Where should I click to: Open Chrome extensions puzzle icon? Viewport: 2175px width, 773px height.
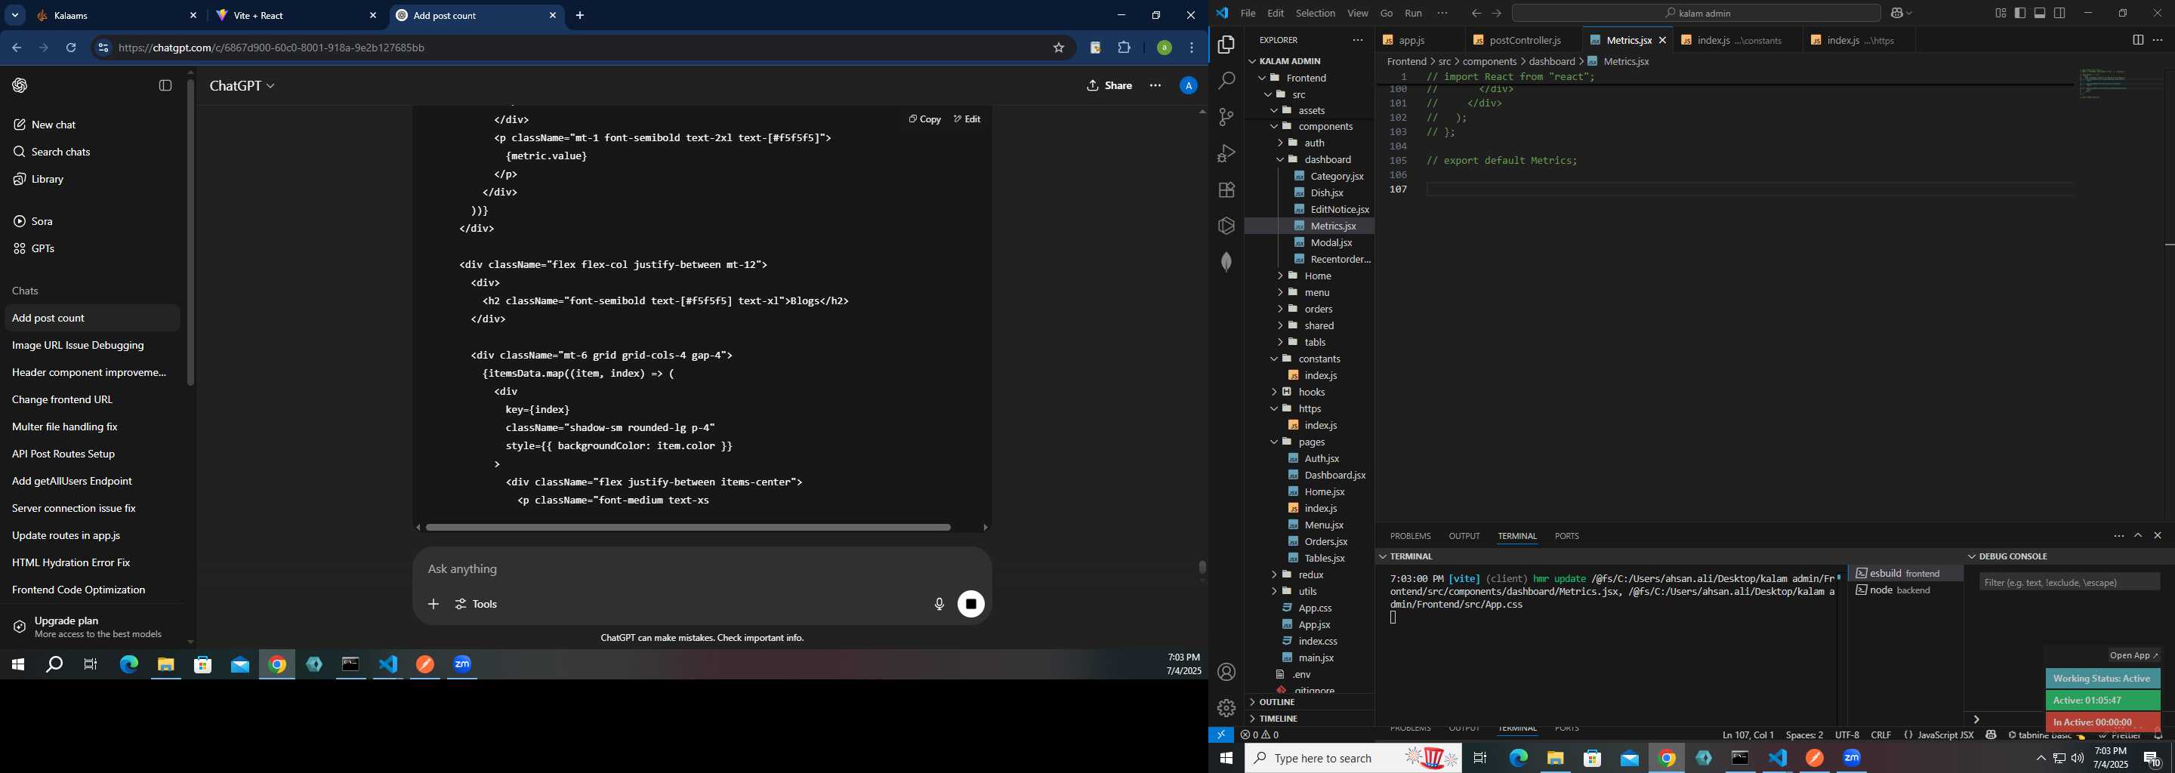tap(1124, 48)
